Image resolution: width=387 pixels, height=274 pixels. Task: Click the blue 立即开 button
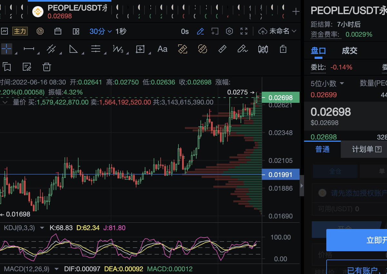(357, 240)
